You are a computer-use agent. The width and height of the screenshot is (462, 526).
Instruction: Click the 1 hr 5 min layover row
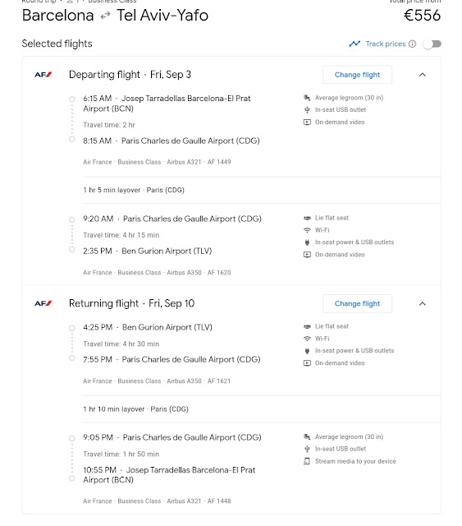click(261, 190)
